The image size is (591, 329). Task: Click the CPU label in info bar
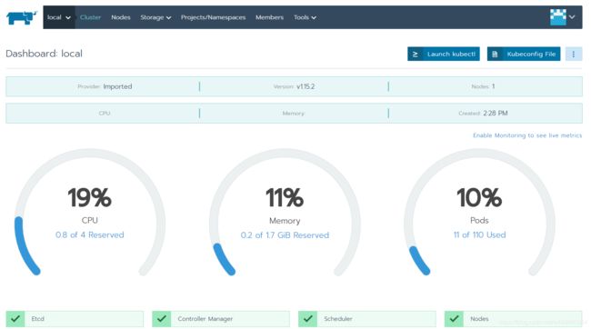pos(105,113)
